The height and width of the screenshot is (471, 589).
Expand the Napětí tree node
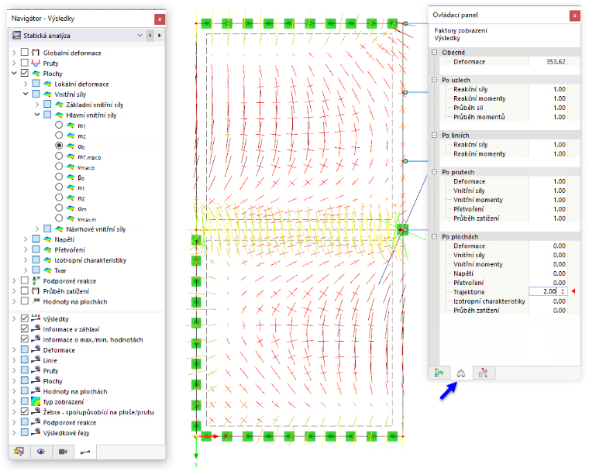[26, 239]
